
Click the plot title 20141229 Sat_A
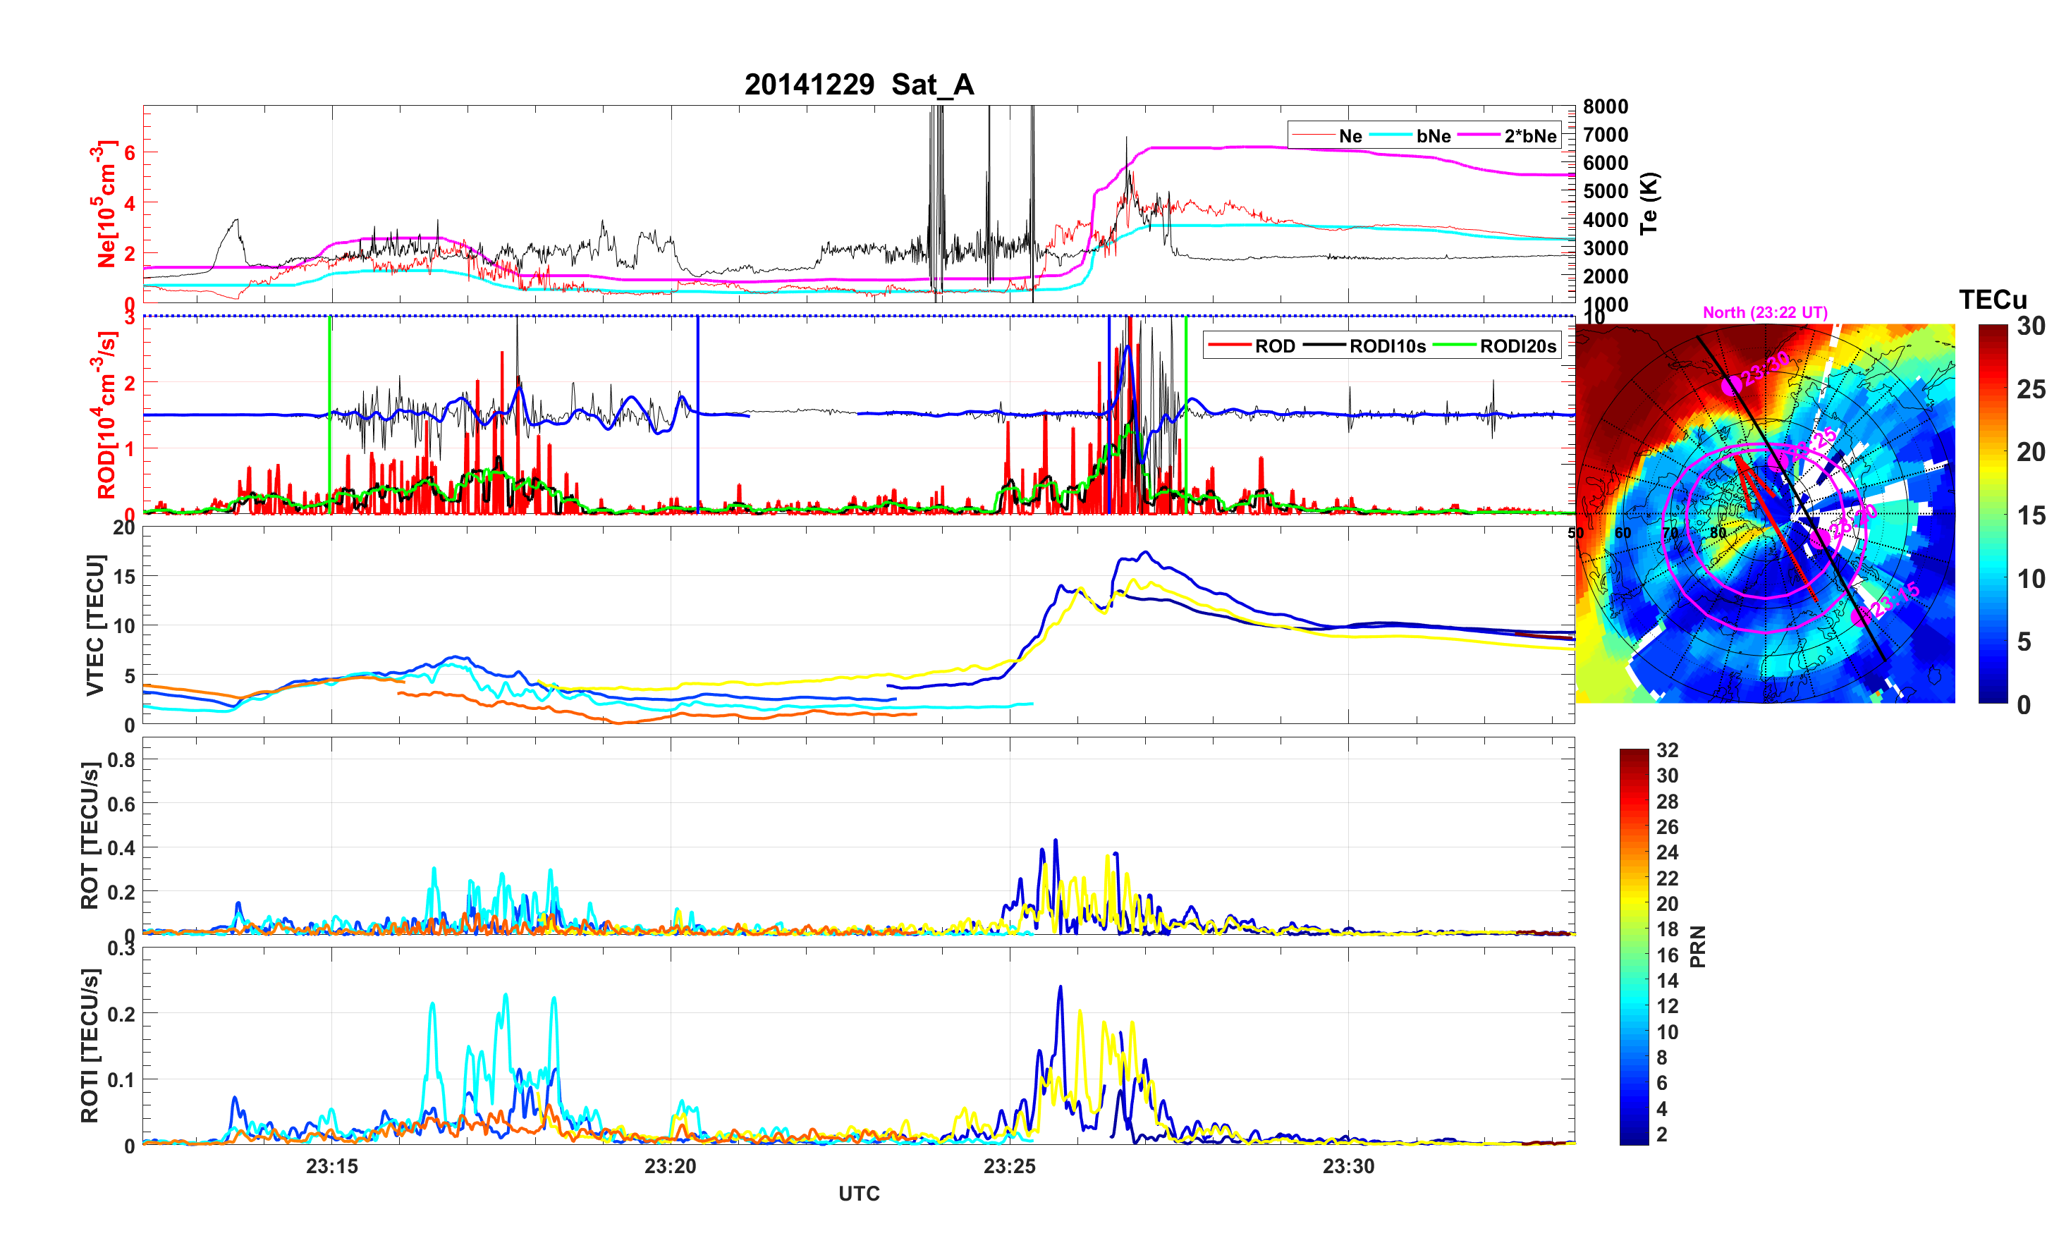click(x=858, y=84)
